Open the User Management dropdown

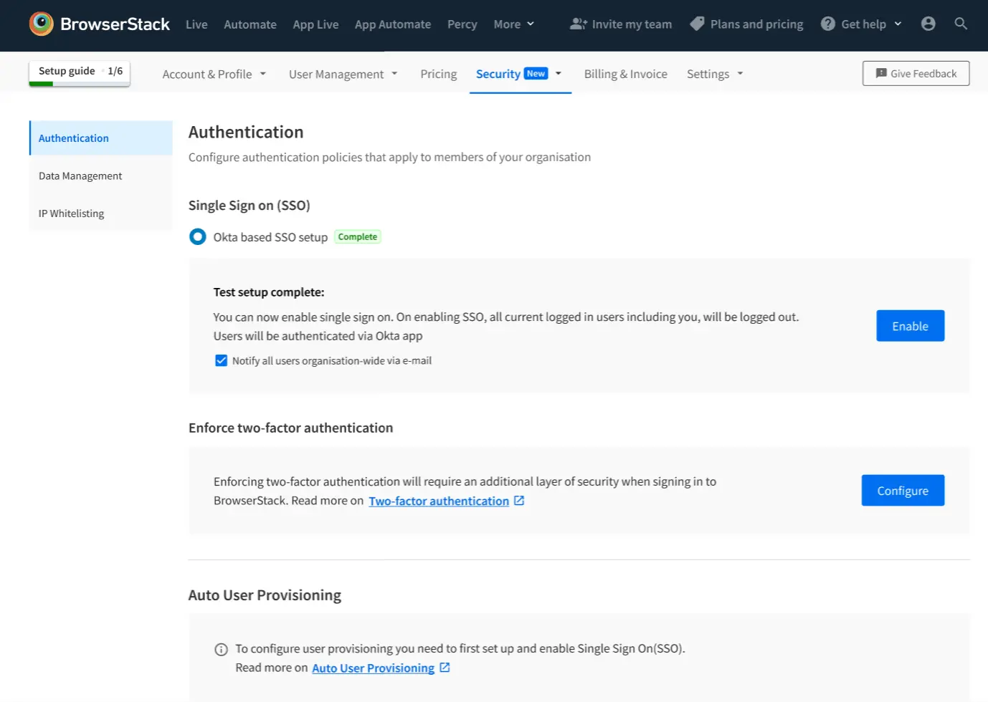343,74
